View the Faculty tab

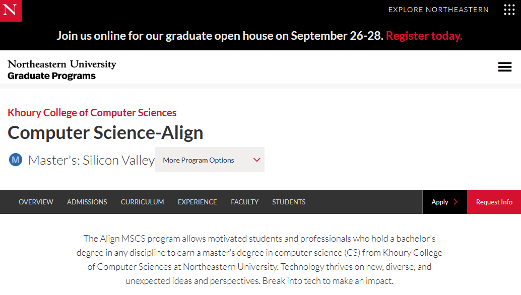click(x=244, y=202)
